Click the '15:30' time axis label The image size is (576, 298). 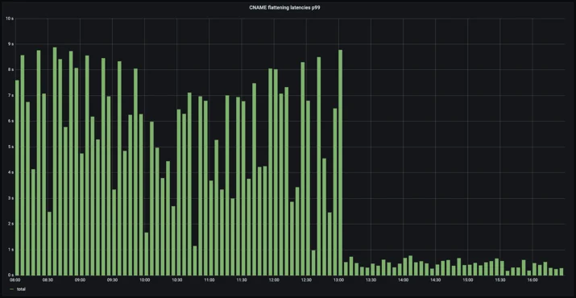click(500, 280)
